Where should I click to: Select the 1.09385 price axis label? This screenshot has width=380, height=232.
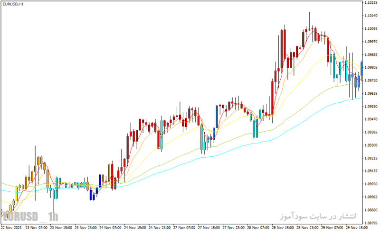point(371,132)
